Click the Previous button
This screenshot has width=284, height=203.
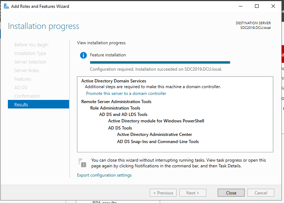(163, 193)
